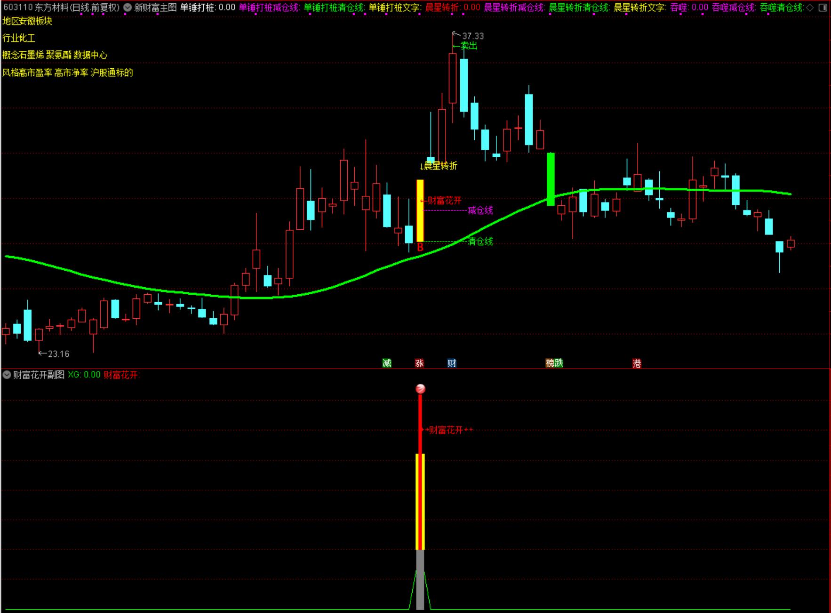
Task: Click the green 减 event marker
Action: click(387, 363)
